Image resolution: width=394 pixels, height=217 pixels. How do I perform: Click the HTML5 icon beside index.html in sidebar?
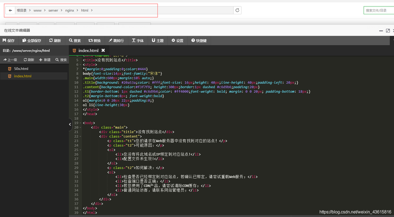click(10, 76)
